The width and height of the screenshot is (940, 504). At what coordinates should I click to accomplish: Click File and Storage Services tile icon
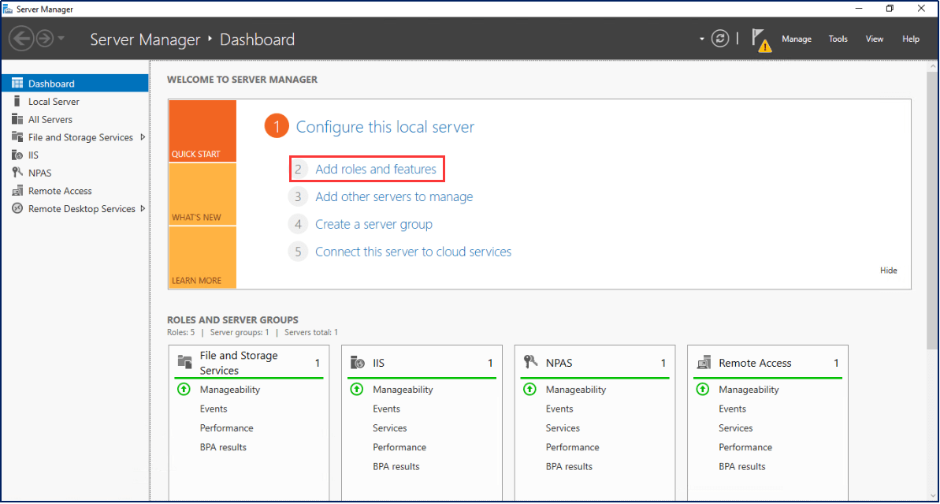pyautogui.click(x=185, y=362)
